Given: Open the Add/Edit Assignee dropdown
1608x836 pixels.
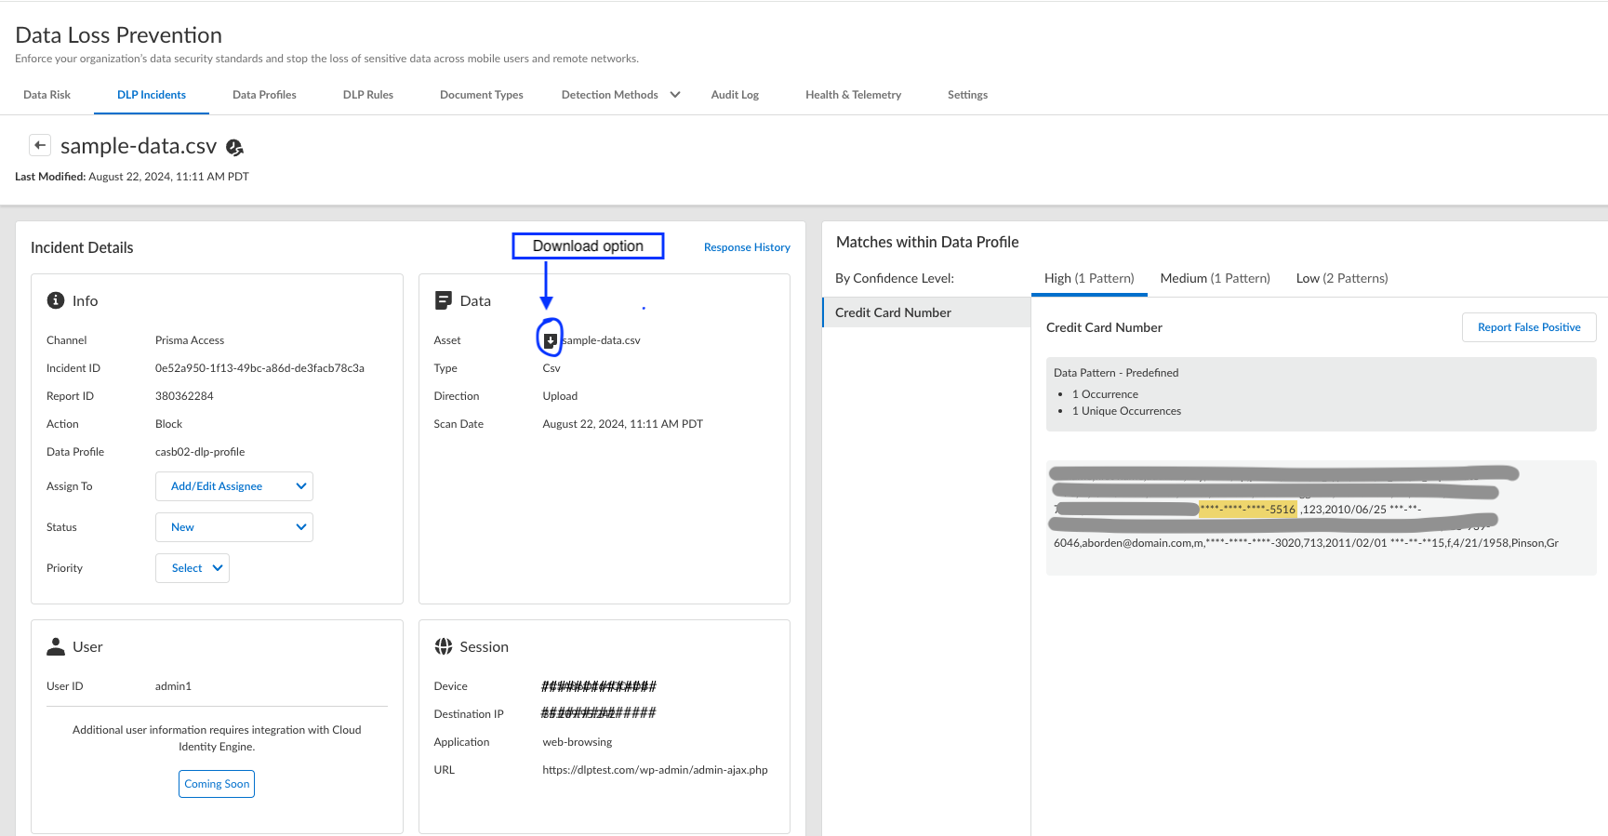Looking at the screenshot, I should tap(233, 486).
